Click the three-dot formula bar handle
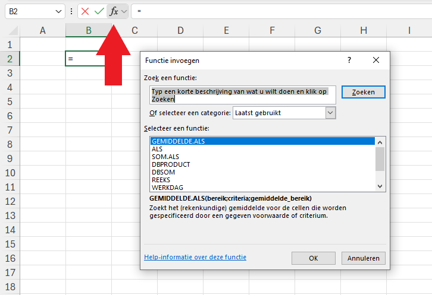Image resolution: width=432 pixels, height=295 pixels. click(72, 11)
